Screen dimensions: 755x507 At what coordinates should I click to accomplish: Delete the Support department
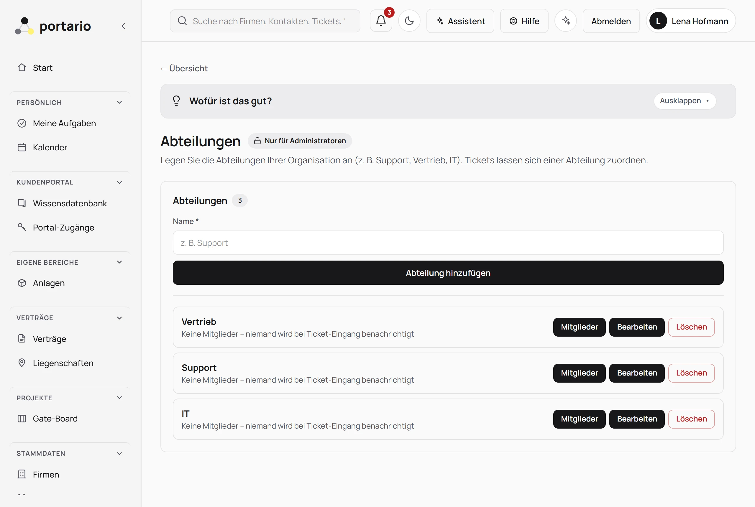click(691, 373)
